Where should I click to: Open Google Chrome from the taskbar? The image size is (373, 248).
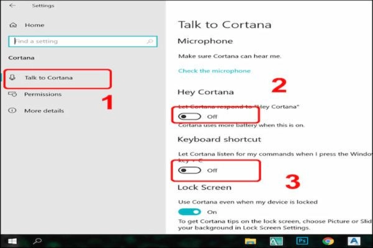coord(328,241)
